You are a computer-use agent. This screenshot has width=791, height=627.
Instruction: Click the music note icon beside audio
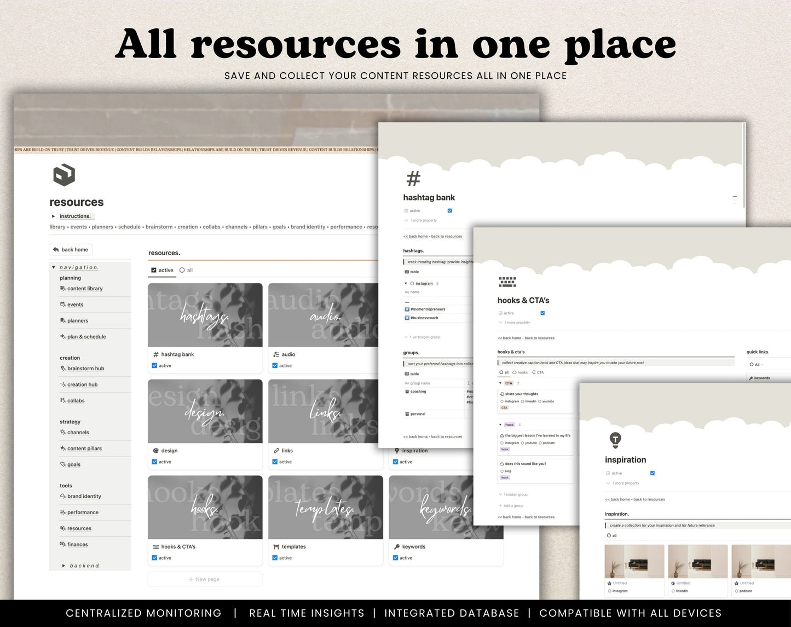tap(276, 354)
